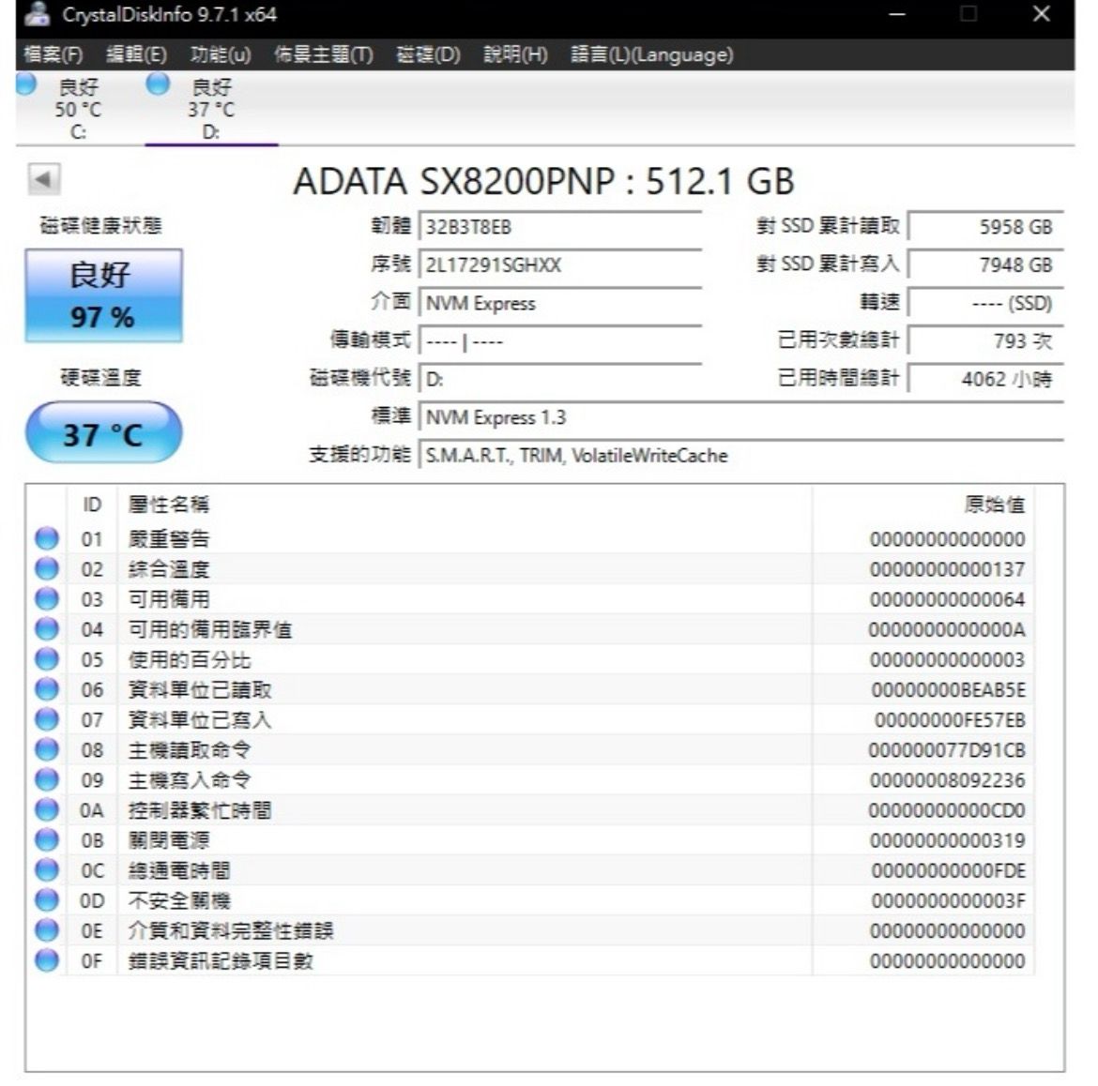Click the ID column header
Image resolution: width=1098 pixels, height=1086 pixels.
(x=92, y=505)
